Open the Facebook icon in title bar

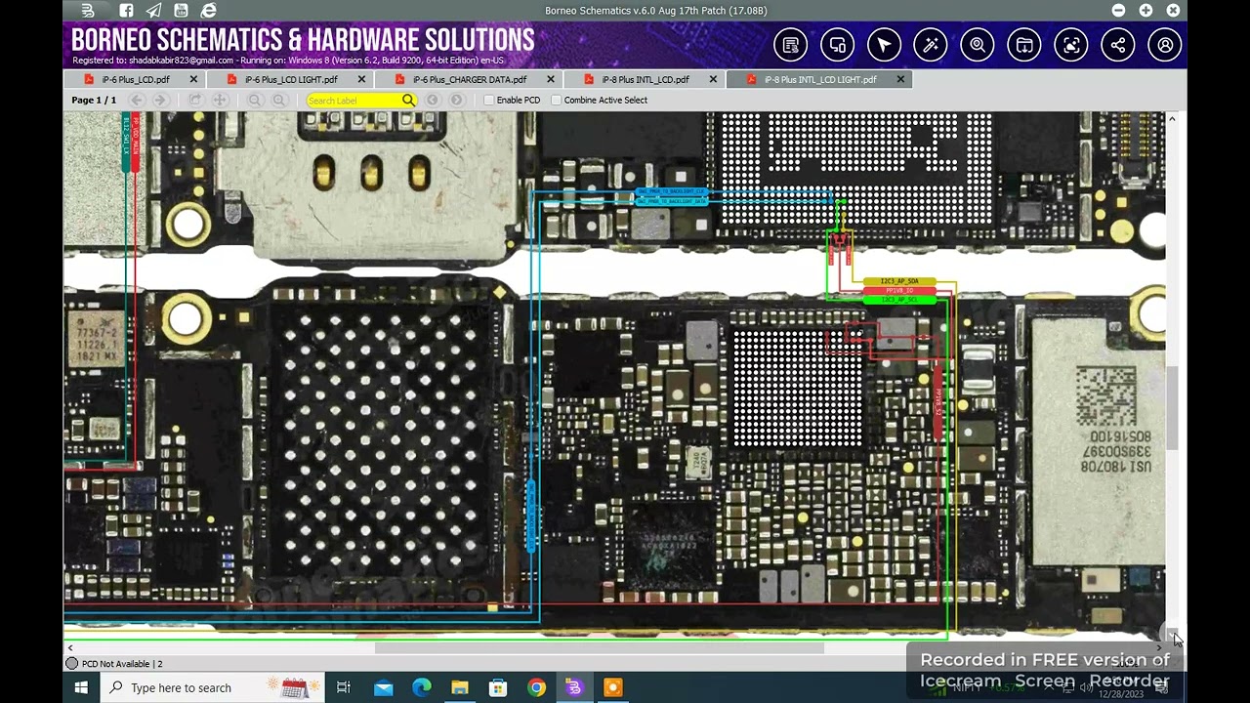pos(126,11)
